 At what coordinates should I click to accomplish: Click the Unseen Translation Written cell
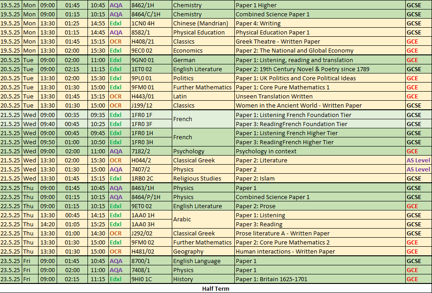320,96
